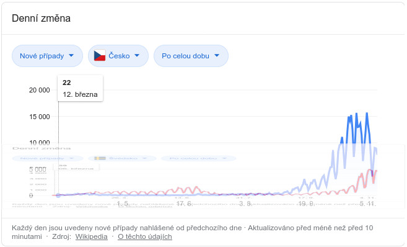Open the O těchto údajích link

pos(145,236)
